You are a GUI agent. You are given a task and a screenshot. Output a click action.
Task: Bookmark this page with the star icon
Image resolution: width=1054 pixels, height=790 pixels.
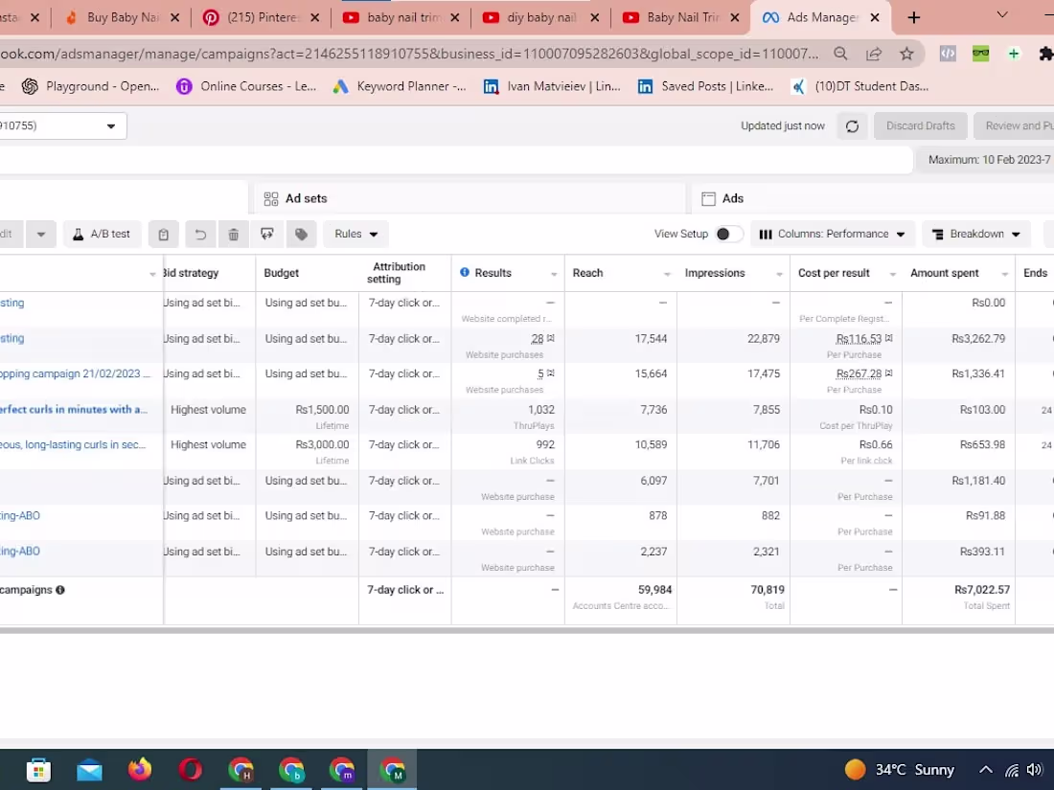coord(906,54)
